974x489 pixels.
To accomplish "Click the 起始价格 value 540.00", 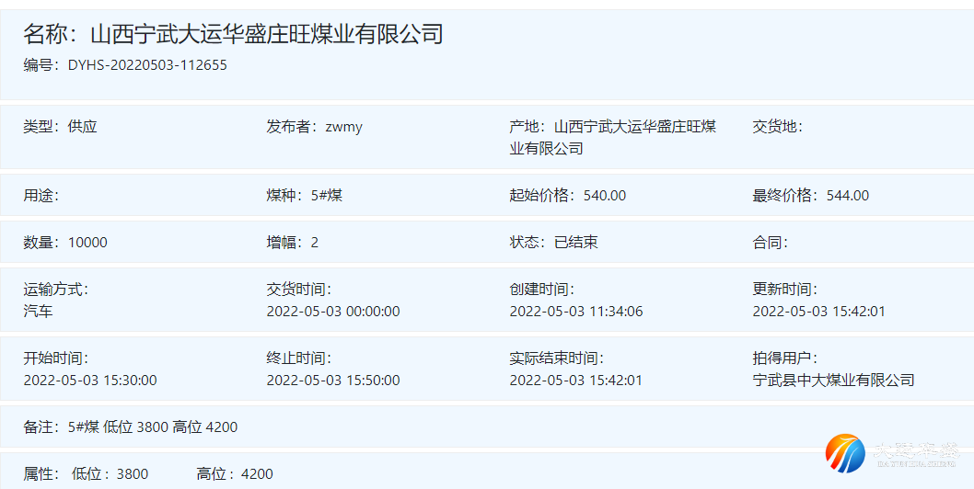I will click(x=604, y=195).
